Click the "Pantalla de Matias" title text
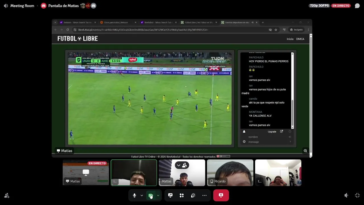364x205 pixels. [x=63, y=6]
